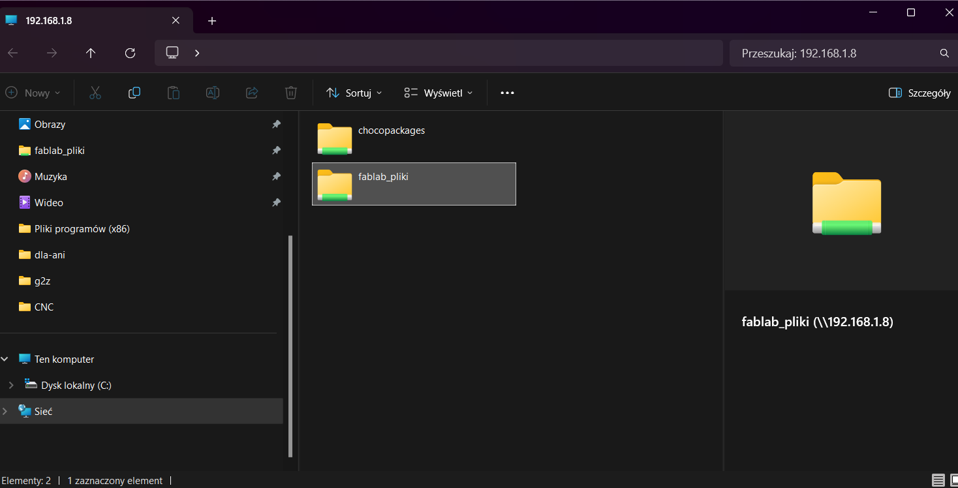The width and height of the screenshot is (958, 488).
Task: Expand Dysk lokalny (C:) tree node
Action: [11, 386]
